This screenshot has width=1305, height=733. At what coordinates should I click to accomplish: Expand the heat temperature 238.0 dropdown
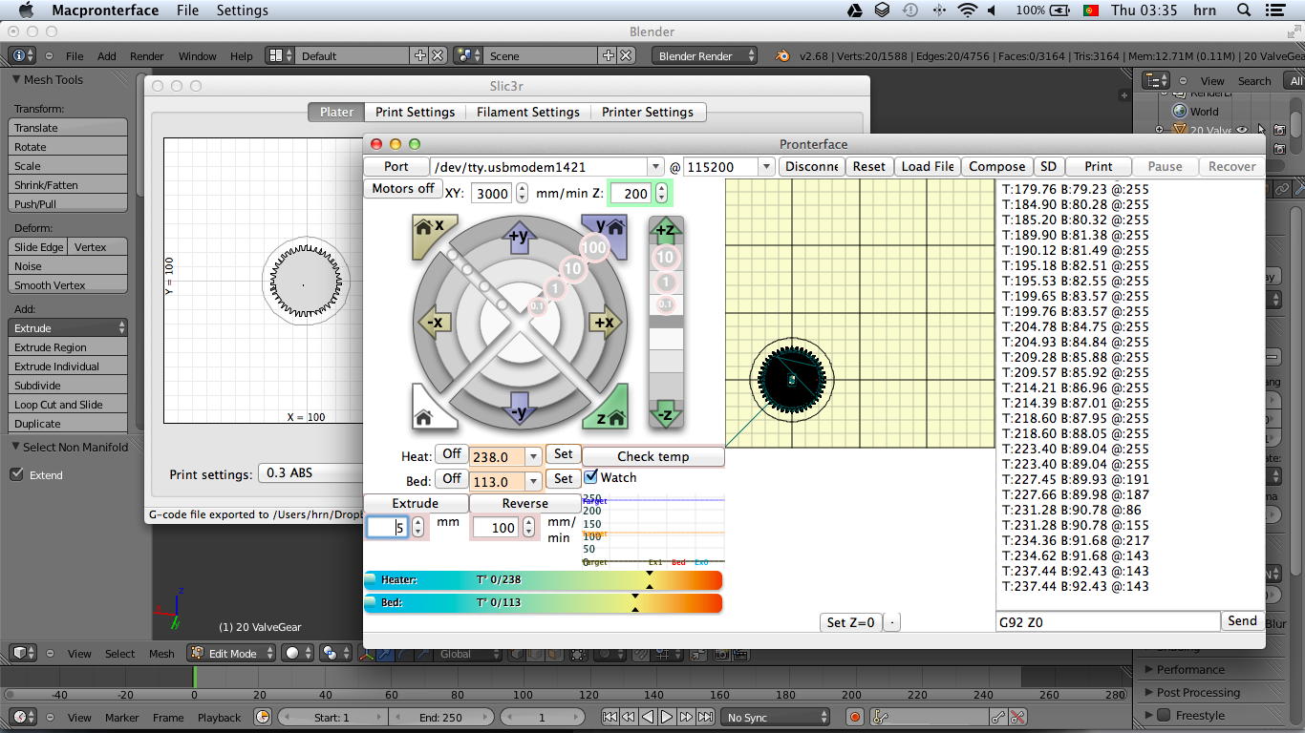coord(533,457)
